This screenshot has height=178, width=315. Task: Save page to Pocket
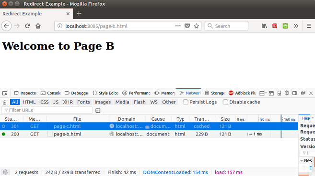click(x=187, y=26)
